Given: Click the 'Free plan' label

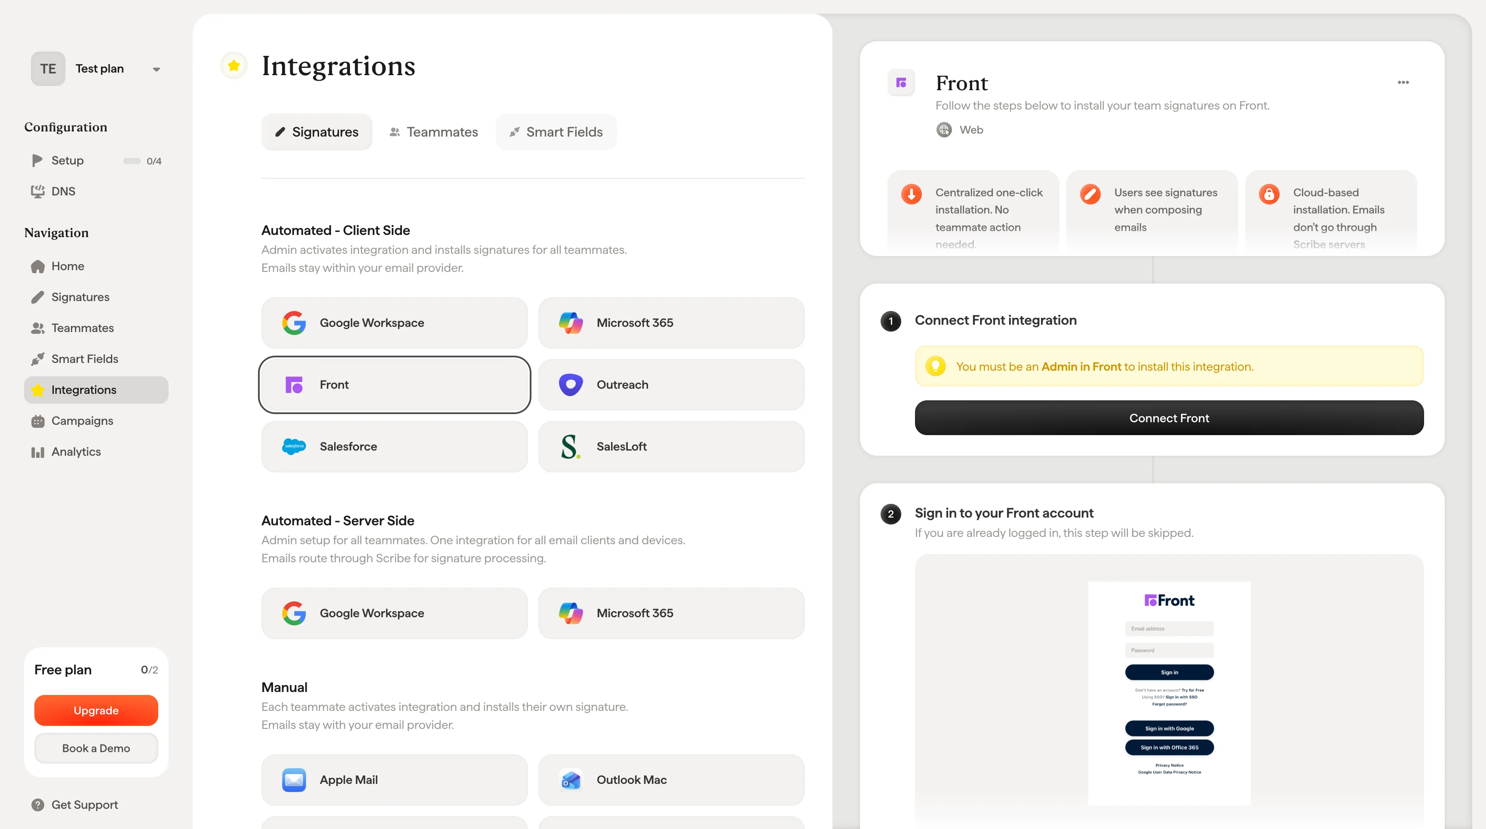Looking at the screenshot, I should click(63, 670).
